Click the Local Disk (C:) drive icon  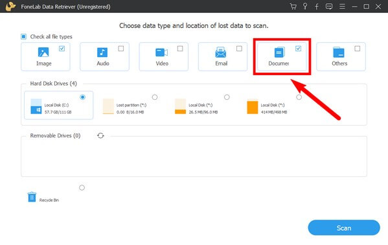pos(36,106)
